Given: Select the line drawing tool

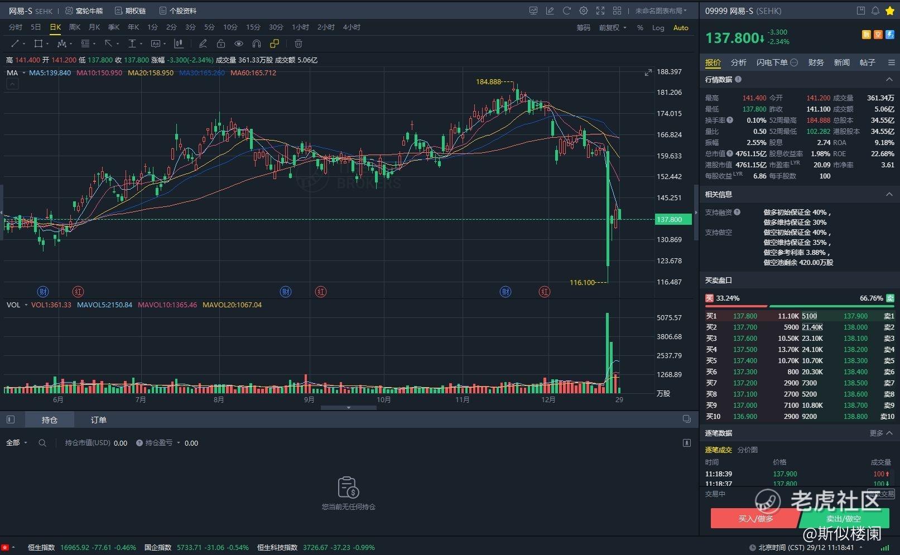Looking at the screenshot, I should point(15,44).
